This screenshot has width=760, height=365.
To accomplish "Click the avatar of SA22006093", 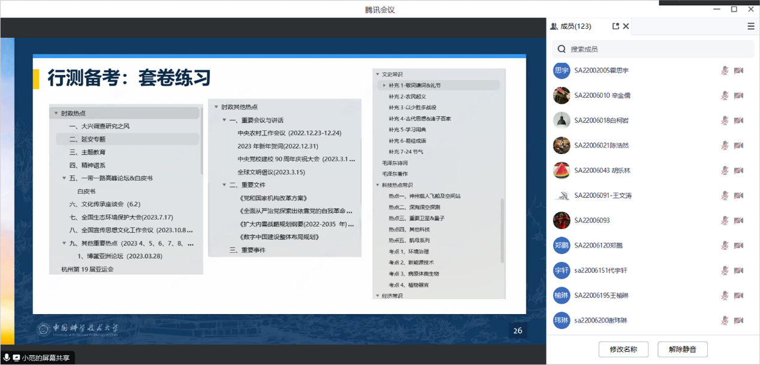I will [x=562, y=220].
